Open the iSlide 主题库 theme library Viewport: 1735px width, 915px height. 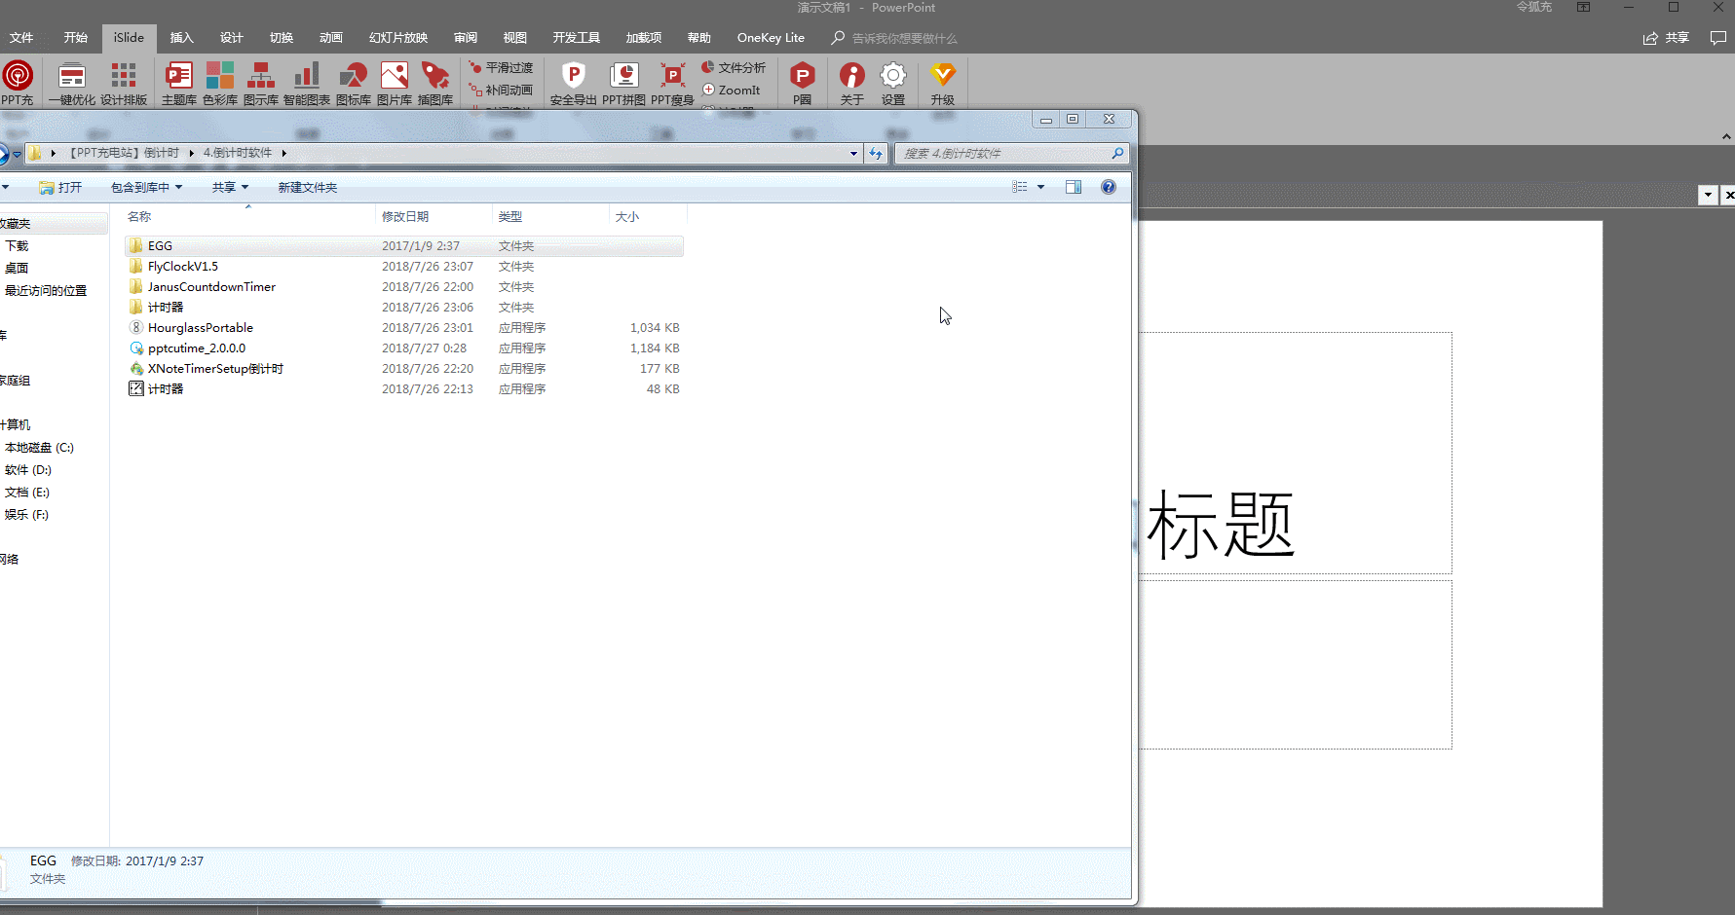tap(178, 83)
